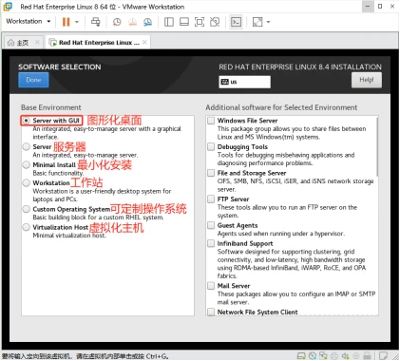400x361 pixels.
Task: Check the Windows File Server checkbox
Action: (211, 121)
